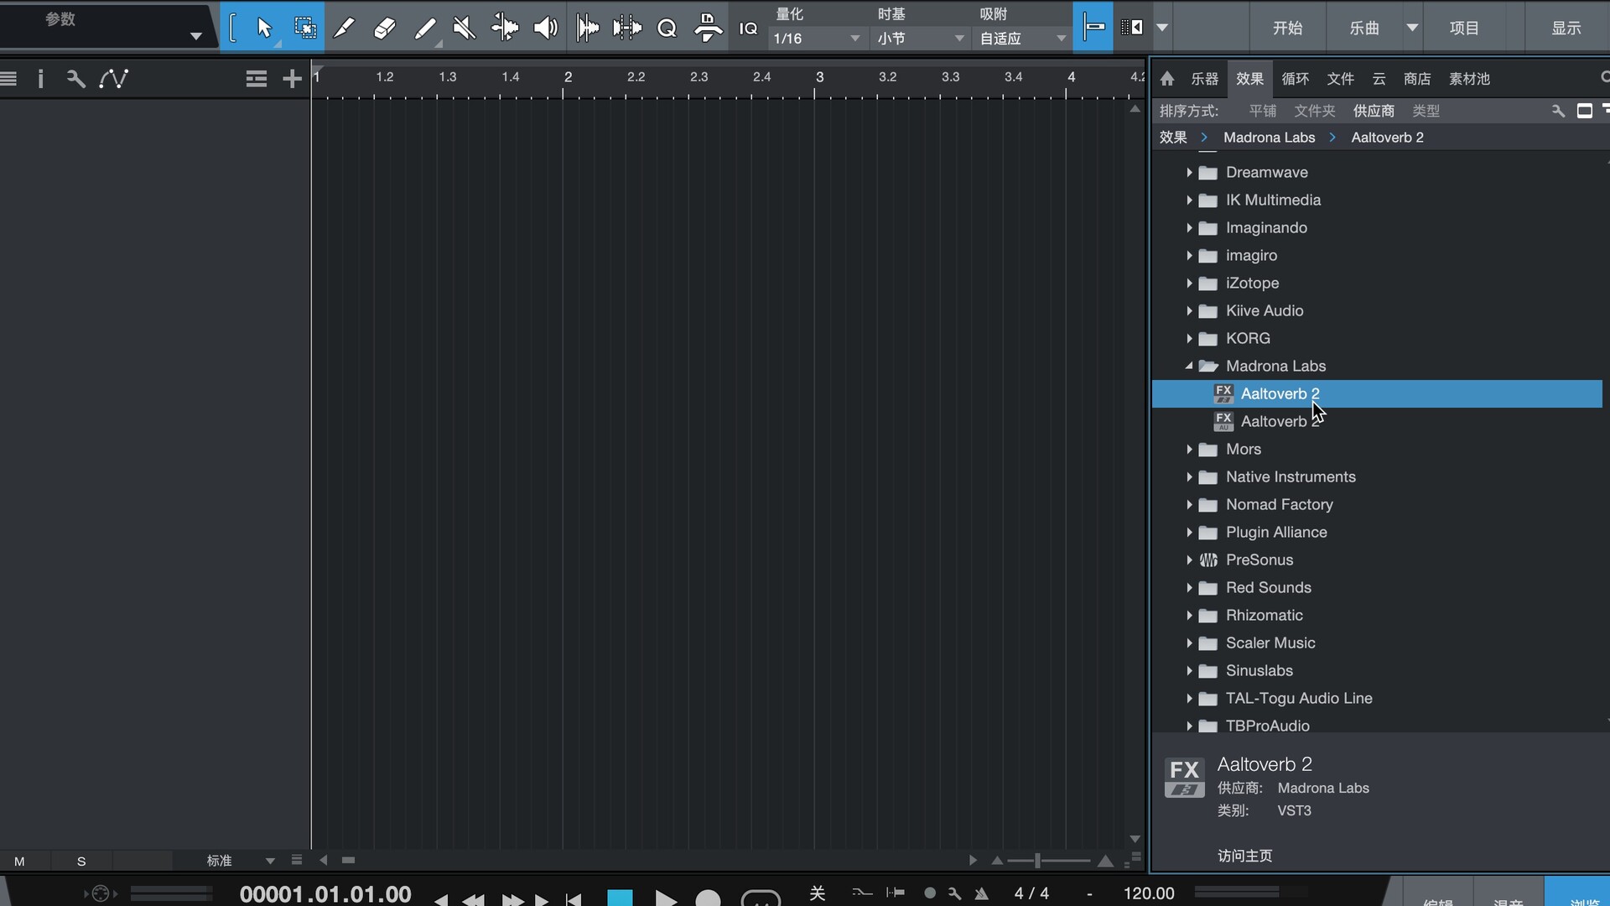Expand the PreSonus folder
1610x906 pixels.
(x=1189, y=560)
